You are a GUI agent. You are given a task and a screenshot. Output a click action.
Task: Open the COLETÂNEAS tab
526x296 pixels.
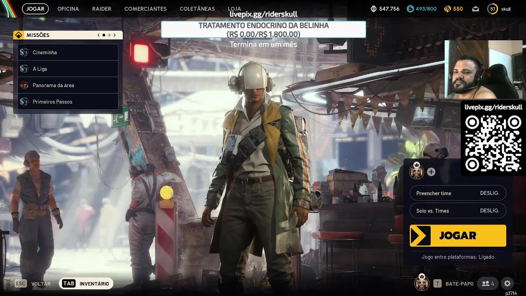197,9
